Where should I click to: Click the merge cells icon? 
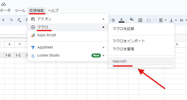click(x=149, y=20)
